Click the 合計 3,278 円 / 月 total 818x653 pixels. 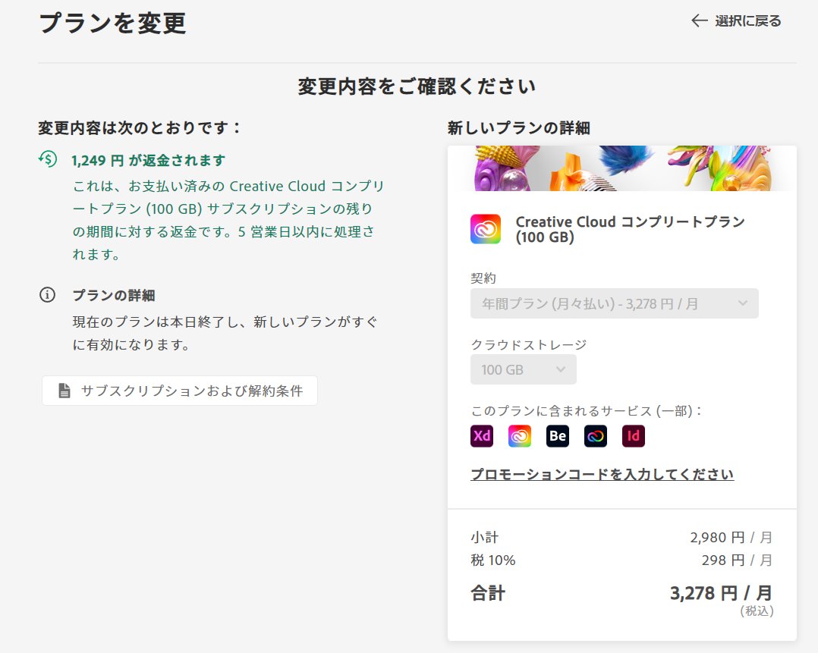720,593
